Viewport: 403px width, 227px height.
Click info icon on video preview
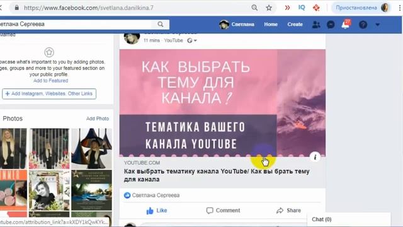coord(315,157)
